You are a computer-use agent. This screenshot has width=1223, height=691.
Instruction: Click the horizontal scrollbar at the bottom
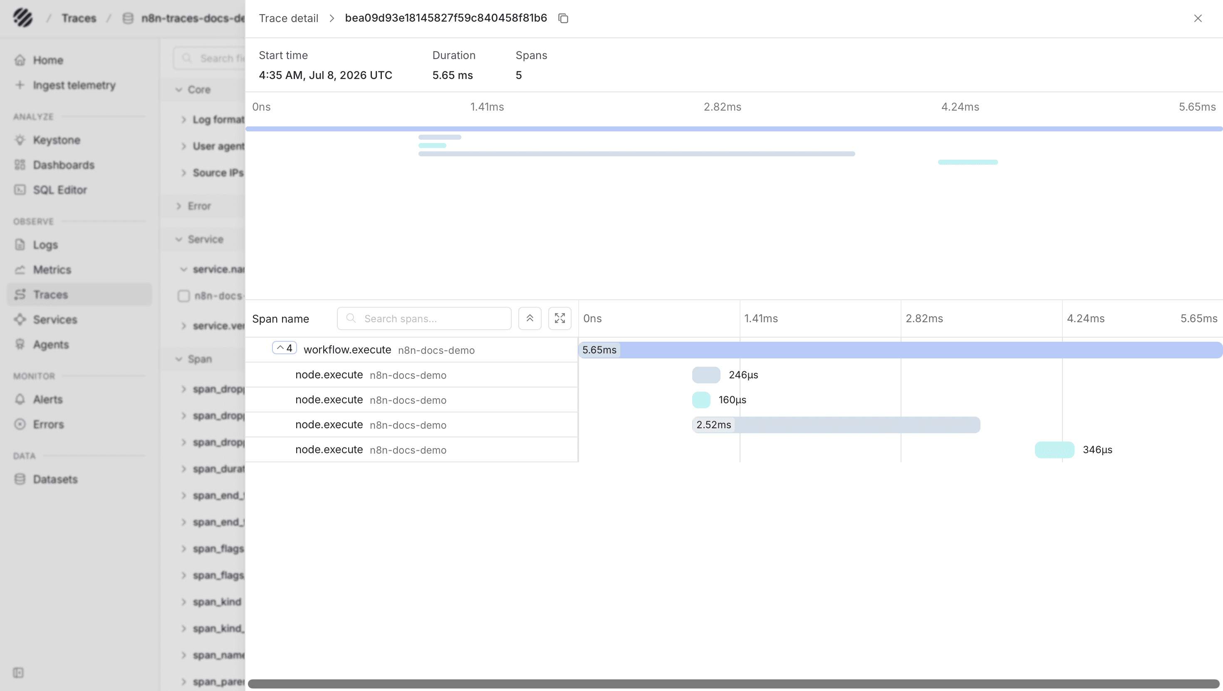pyautogui.click(x=733, y=684)
